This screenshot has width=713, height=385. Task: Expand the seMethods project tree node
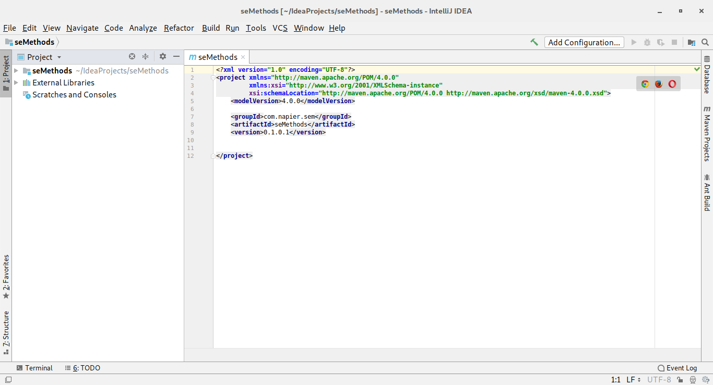click(x=16, y=71)
